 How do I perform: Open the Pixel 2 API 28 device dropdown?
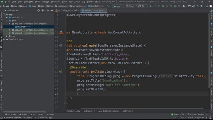coord(136,6)
